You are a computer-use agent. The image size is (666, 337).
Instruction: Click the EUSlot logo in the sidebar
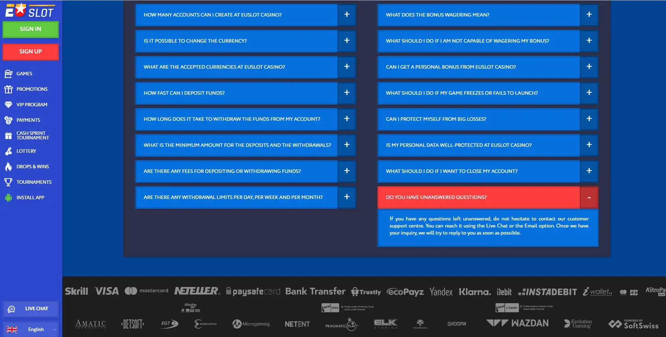30,11
